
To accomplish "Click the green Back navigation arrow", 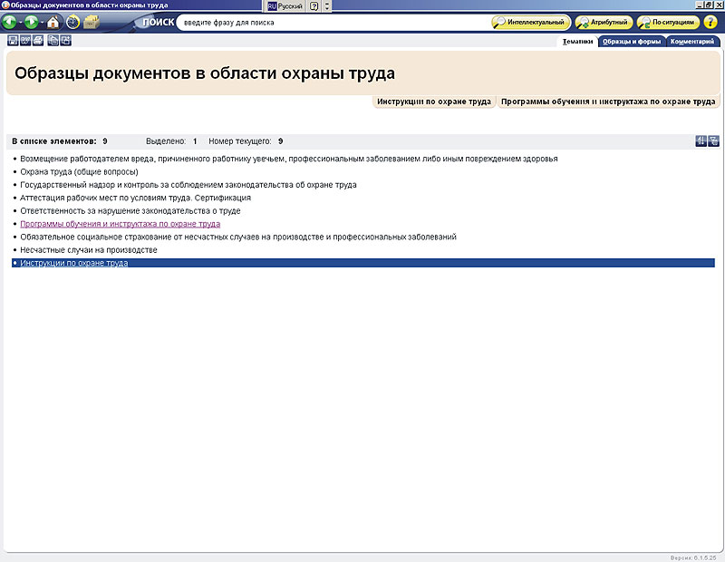I will [x=9, y=22].
